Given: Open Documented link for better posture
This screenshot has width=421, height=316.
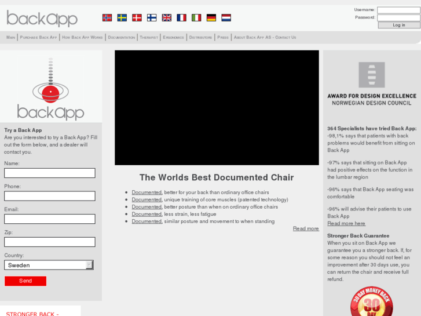Looking at the screenshot, I should pos(147,207).
